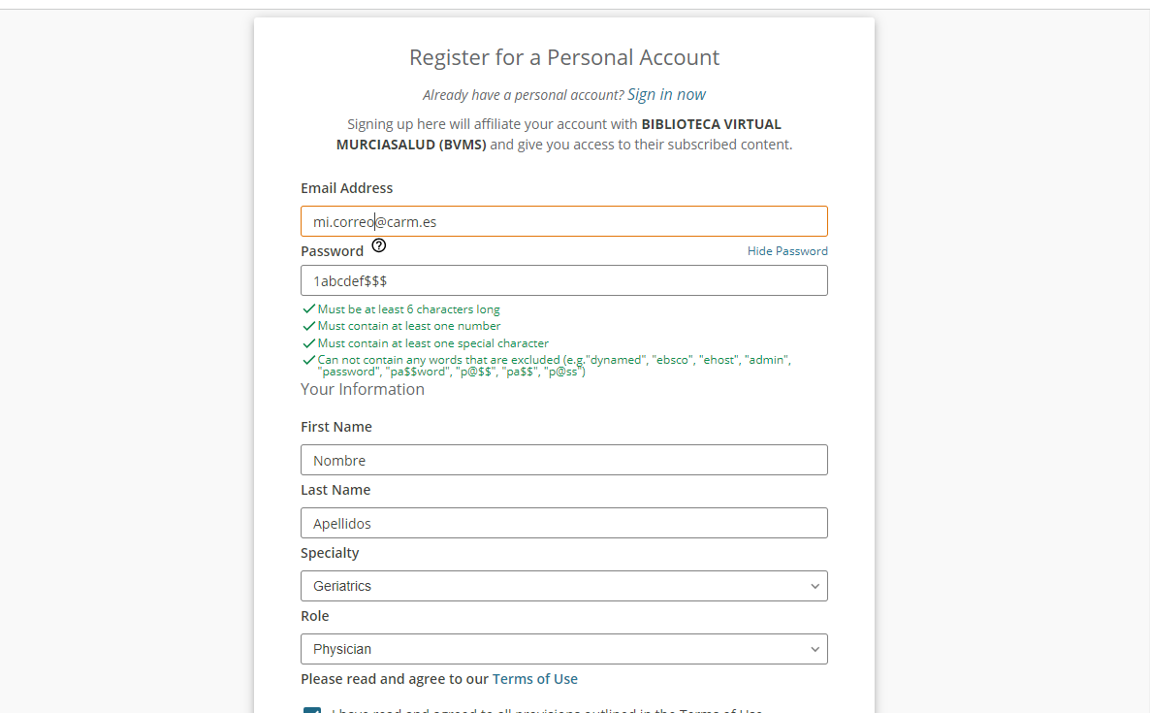1150x713 pixels.
Task: Click the Register for a Personal Account heading
Action: coord(563,57)
